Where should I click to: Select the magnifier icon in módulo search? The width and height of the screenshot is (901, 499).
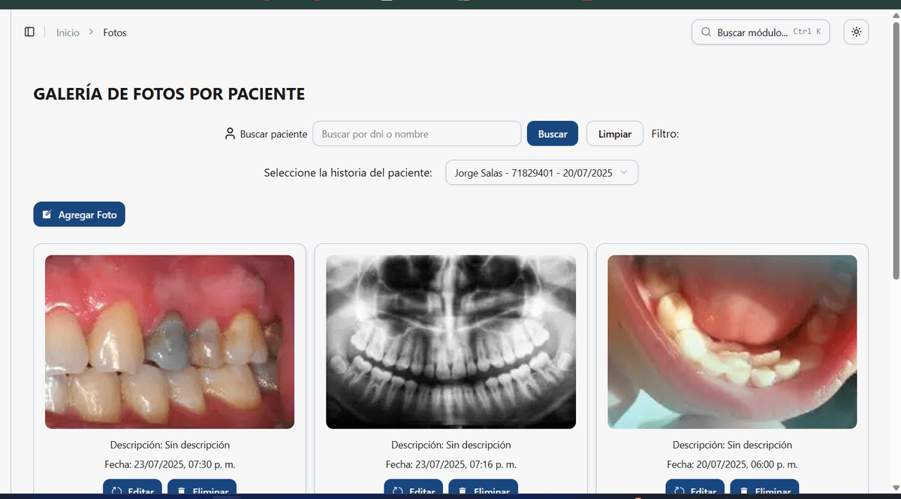[706, 32]
